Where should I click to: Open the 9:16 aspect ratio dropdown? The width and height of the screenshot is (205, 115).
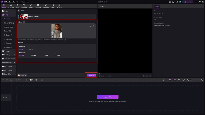[x=139, y=76]
